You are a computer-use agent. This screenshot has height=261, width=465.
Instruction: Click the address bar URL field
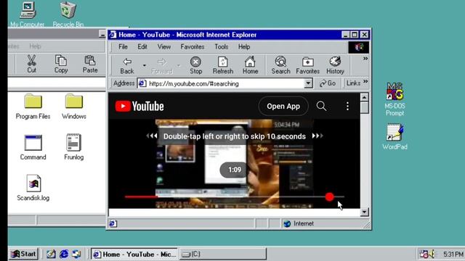point(221,84)
